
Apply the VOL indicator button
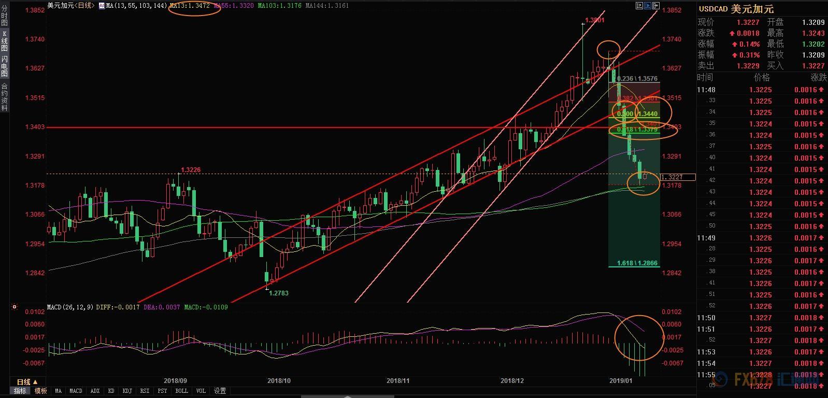[x=201, y=391]
